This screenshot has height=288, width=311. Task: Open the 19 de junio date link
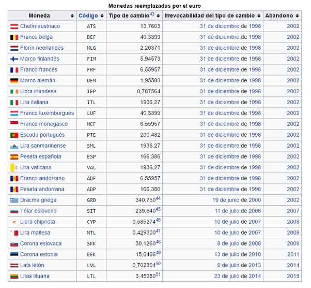226,200
